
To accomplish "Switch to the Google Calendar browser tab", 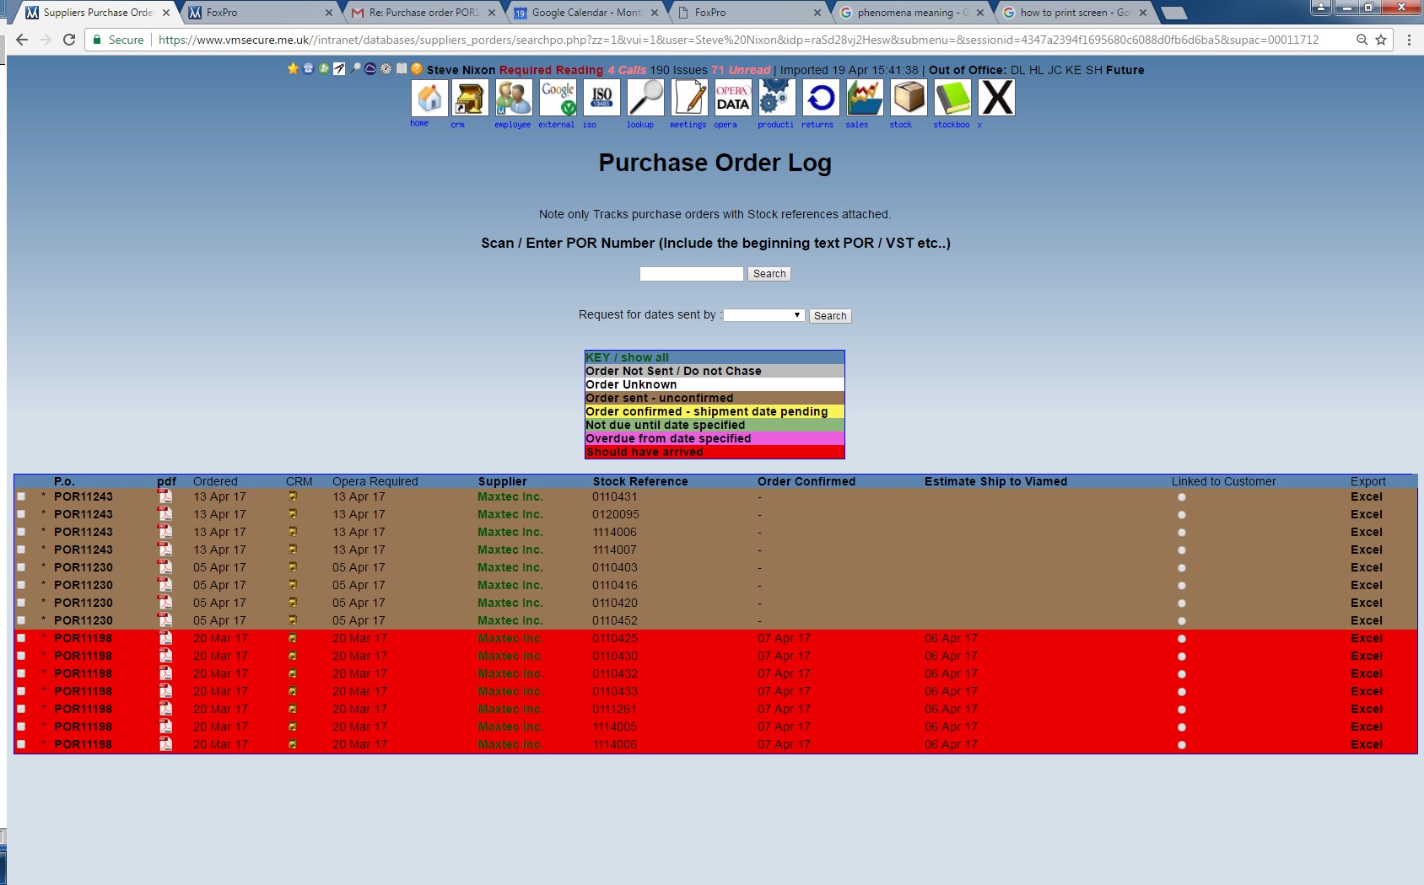I will (585, 13).
